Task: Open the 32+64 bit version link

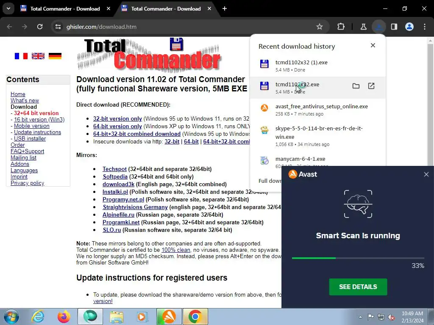Action: 36,113
